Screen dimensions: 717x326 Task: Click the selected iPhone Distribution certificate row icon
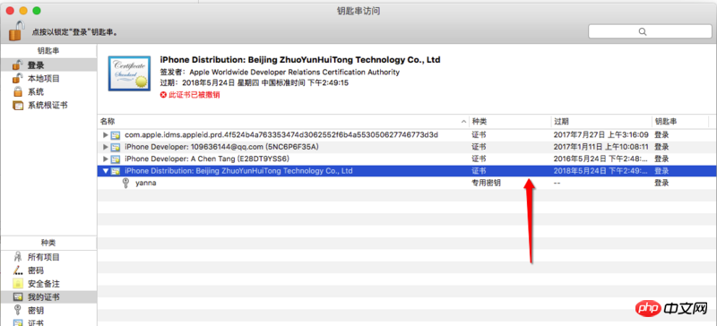point(117,171)
